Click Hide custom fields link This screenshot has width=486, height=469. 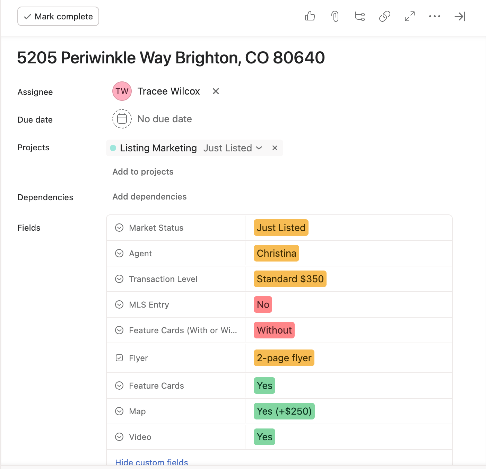pyautogui.click(x=151, y=462)
